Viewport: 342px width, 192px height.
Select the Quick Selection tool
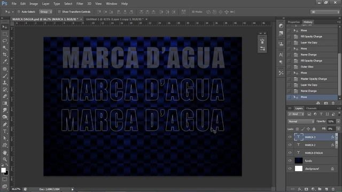(x=5, y=47)
